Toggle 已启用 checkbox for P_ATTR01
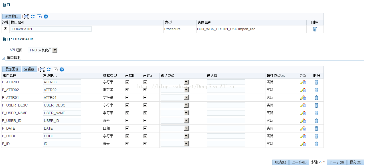The height and width of the screenshot is (167, 366). point(127,97)
